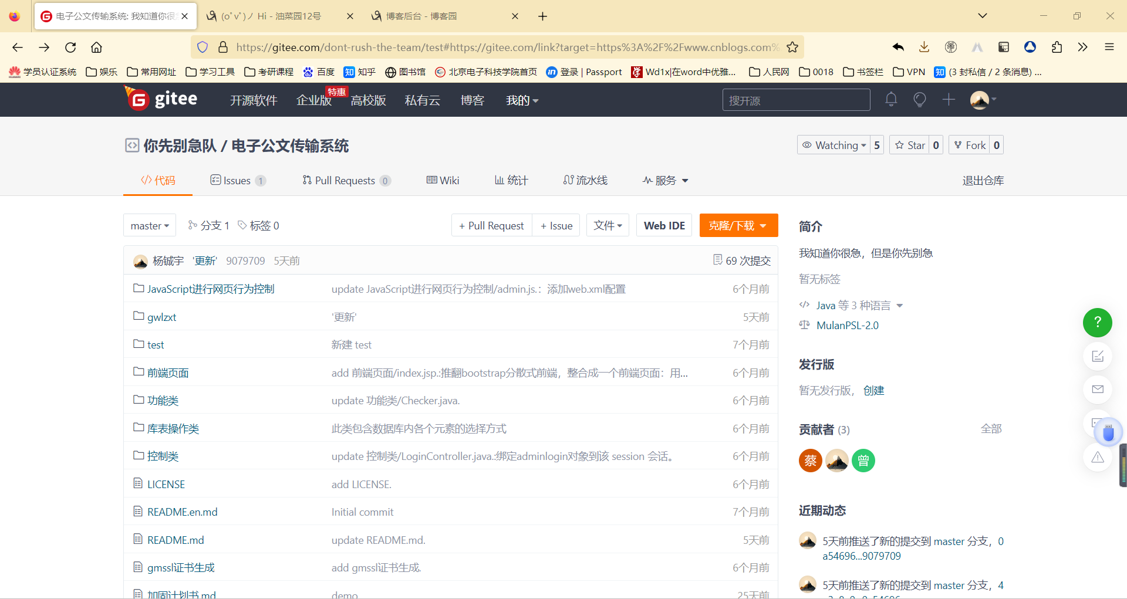Open the Issues tab
Screen dimensions: 1127x599
tap(238, 180)
